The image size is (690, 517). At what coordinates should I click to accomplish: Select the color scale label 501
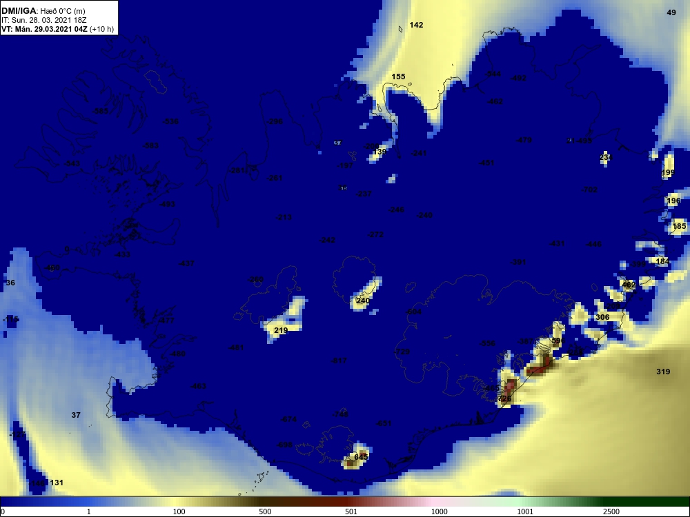coord(351,511)
